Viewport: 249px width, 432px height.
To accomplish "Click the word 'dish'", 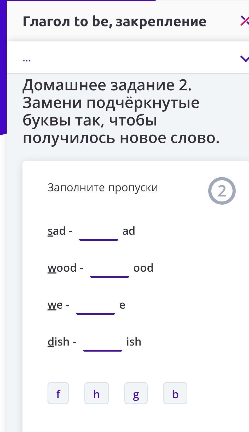I will tap(58, 342).
